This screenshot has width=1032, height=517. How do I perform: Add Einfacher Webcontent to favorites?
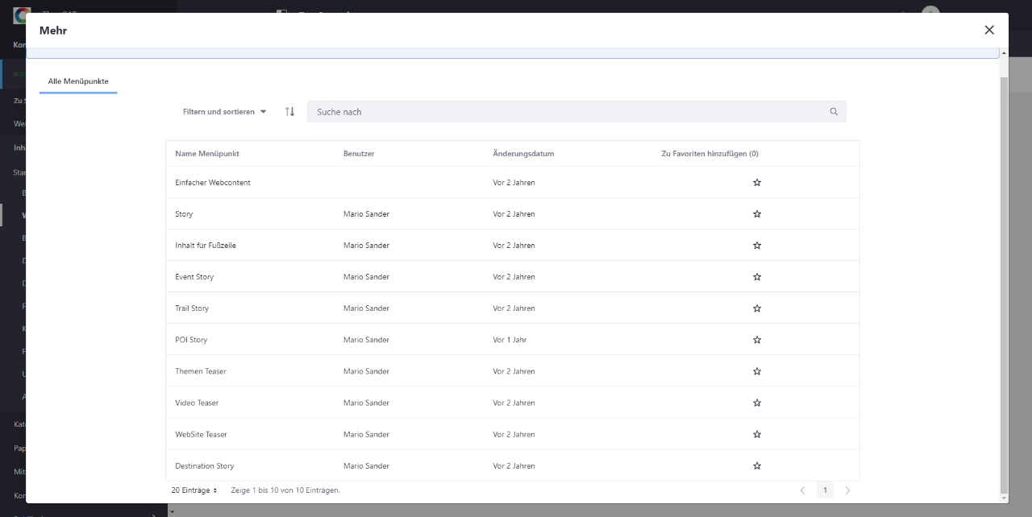point(756,183)
